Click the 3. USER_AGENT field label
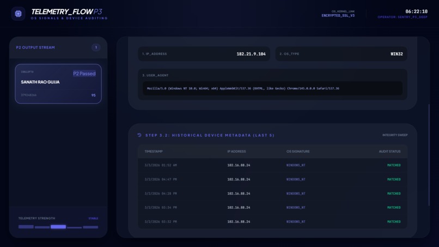This screenshot has height=247, width=439. (155, 75)
